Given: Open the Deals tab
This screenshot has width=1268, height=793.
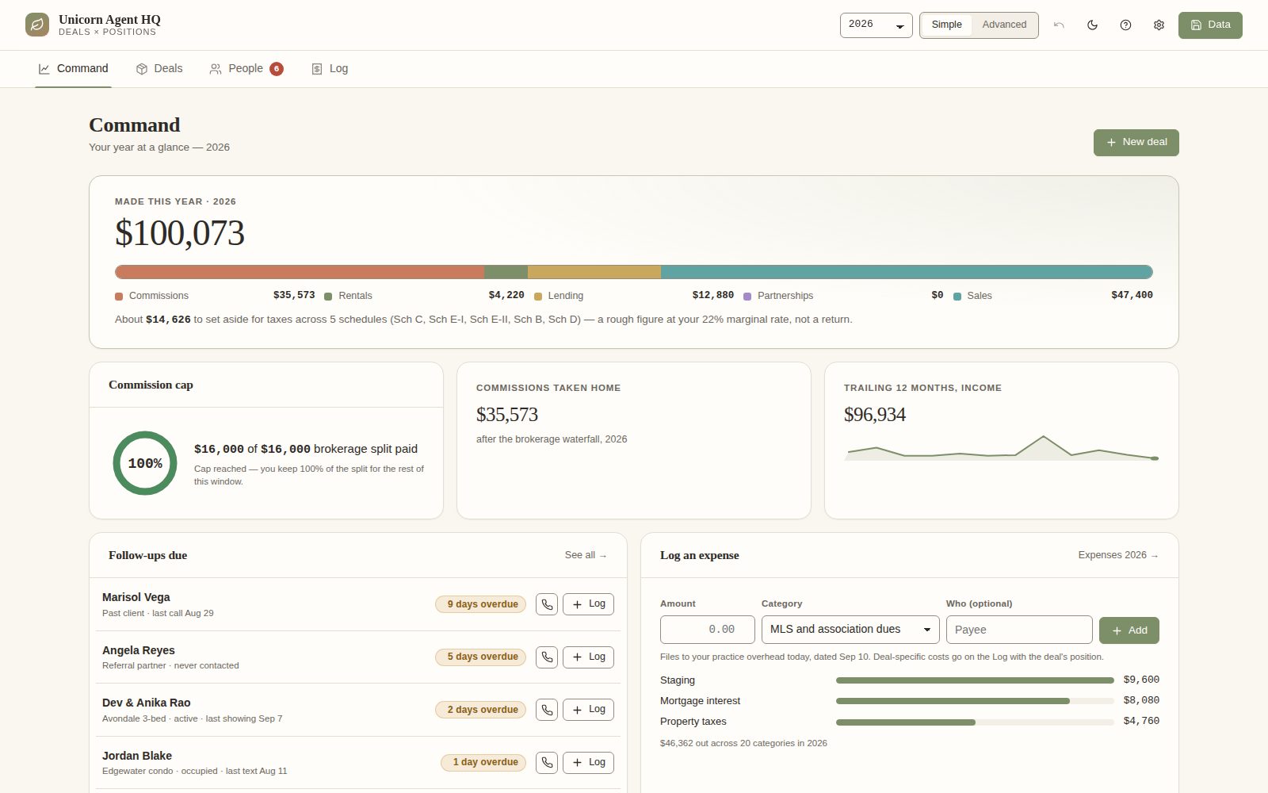Looking at the screenshot, I should pos(159,69).
